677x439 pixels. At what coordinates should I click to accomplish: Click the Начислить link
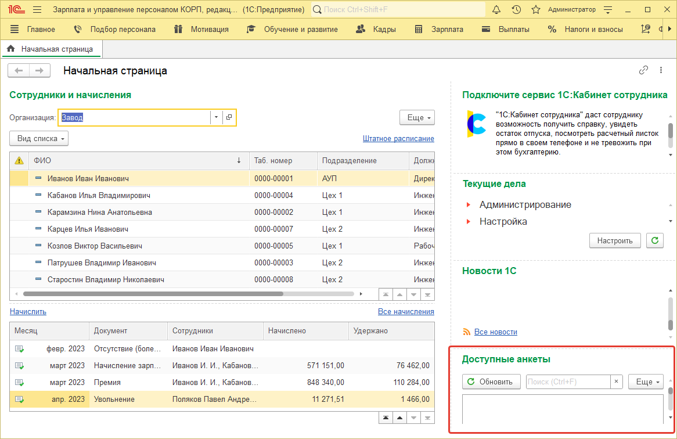28,312
